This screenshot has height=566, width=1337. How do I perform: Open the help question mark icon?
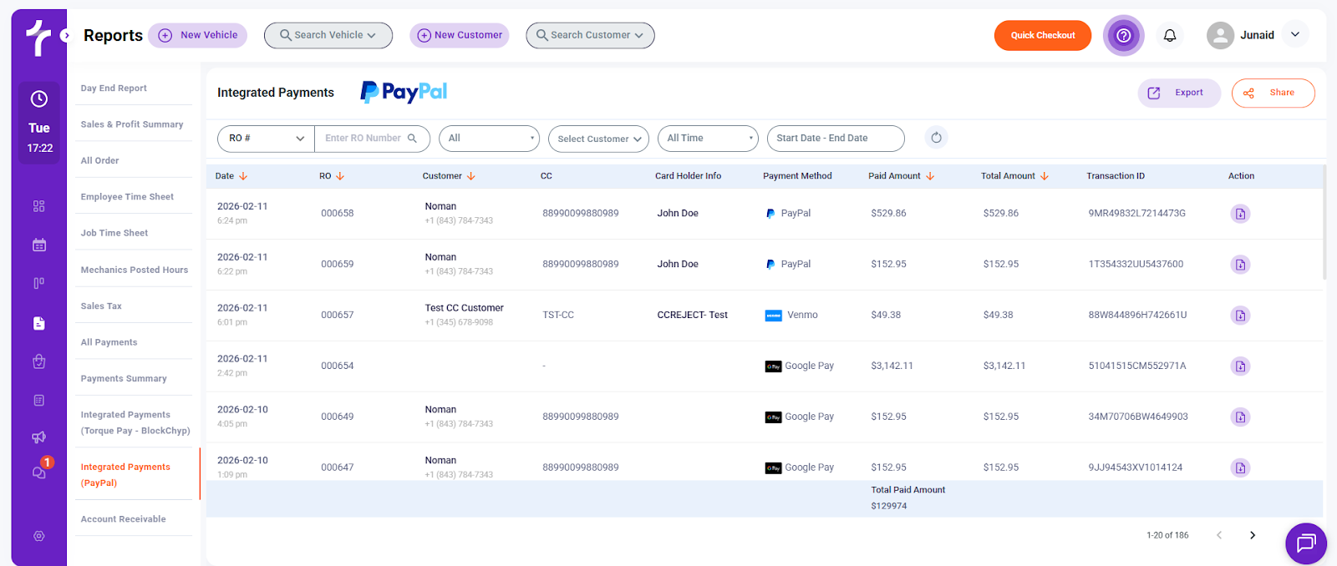(x=1123, y=35)
